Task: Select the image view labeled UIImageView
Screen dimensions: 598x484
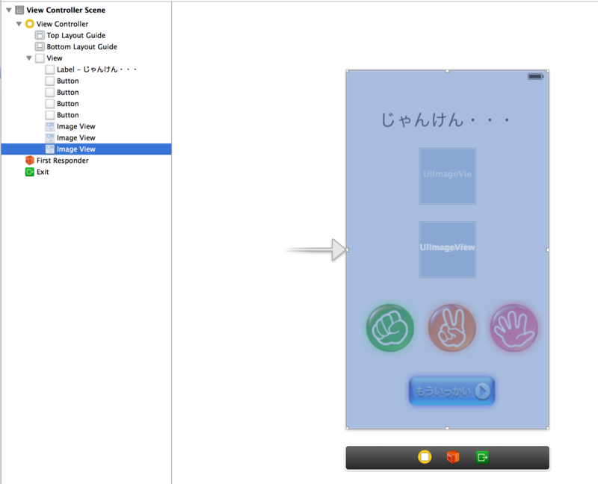Action: coord(447,249)
